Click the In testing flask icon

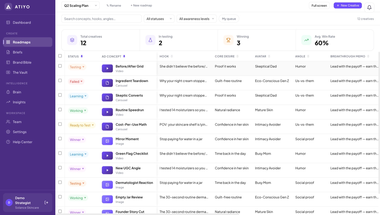150,40
